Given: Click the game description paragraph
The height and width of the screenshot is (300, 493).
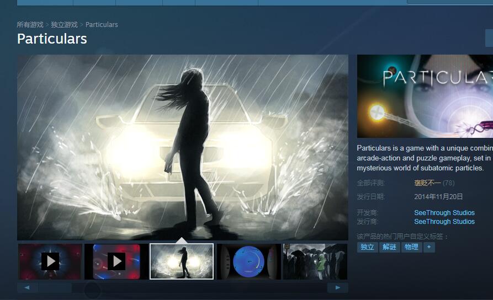Looking at the screenshot, I should pos(425,158).
